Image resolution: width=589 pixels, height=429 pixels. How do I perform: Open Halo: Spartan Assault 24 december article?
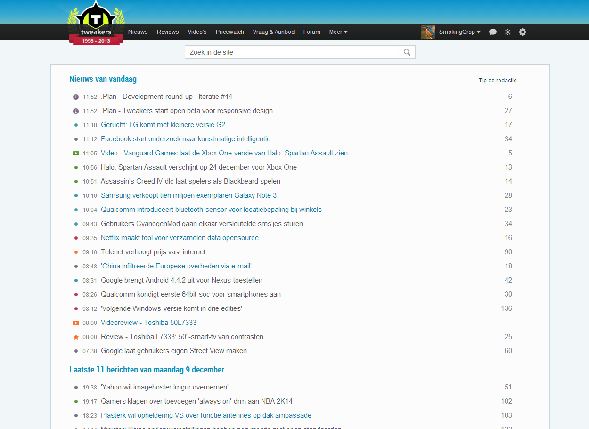click(199, 167)
